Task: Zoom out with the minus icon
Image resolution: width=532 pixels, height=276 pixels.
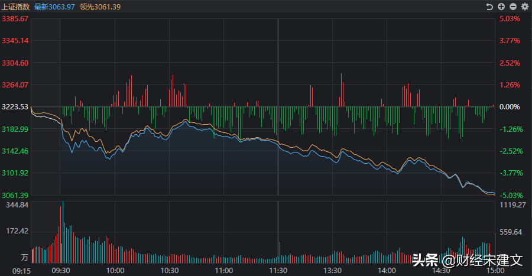Action: coord(512,7)
